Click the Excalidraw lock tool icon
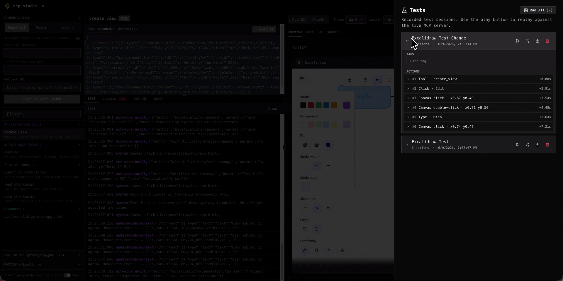Image resolution: width=563 pixels, height=281 pixels. coord(350,80)
